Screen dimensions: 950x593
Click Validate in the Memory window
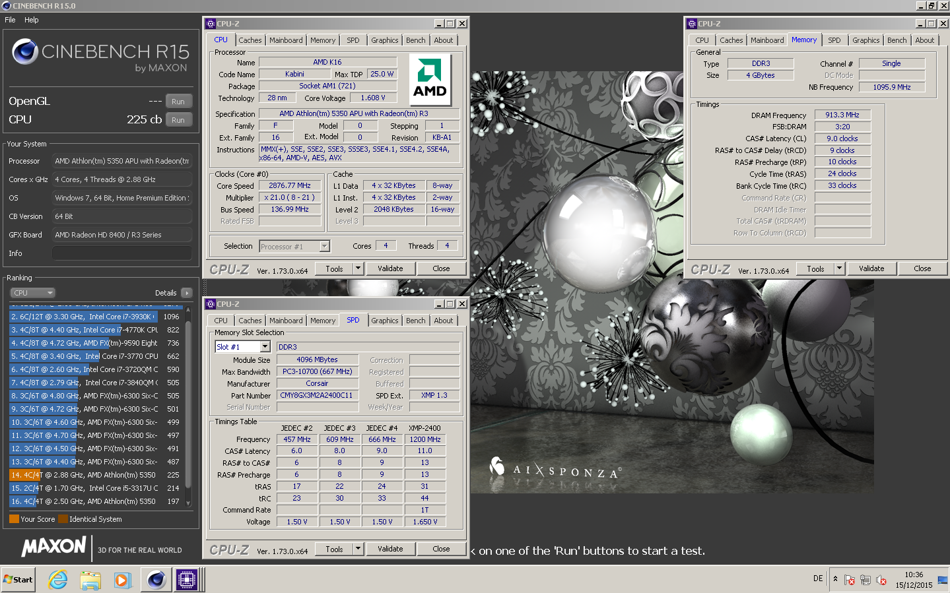point(871,268)
